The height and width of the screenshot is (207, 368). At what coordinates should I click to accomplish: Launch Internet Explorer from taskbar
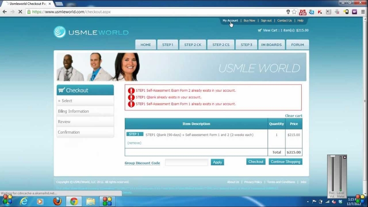pos(24,201)
